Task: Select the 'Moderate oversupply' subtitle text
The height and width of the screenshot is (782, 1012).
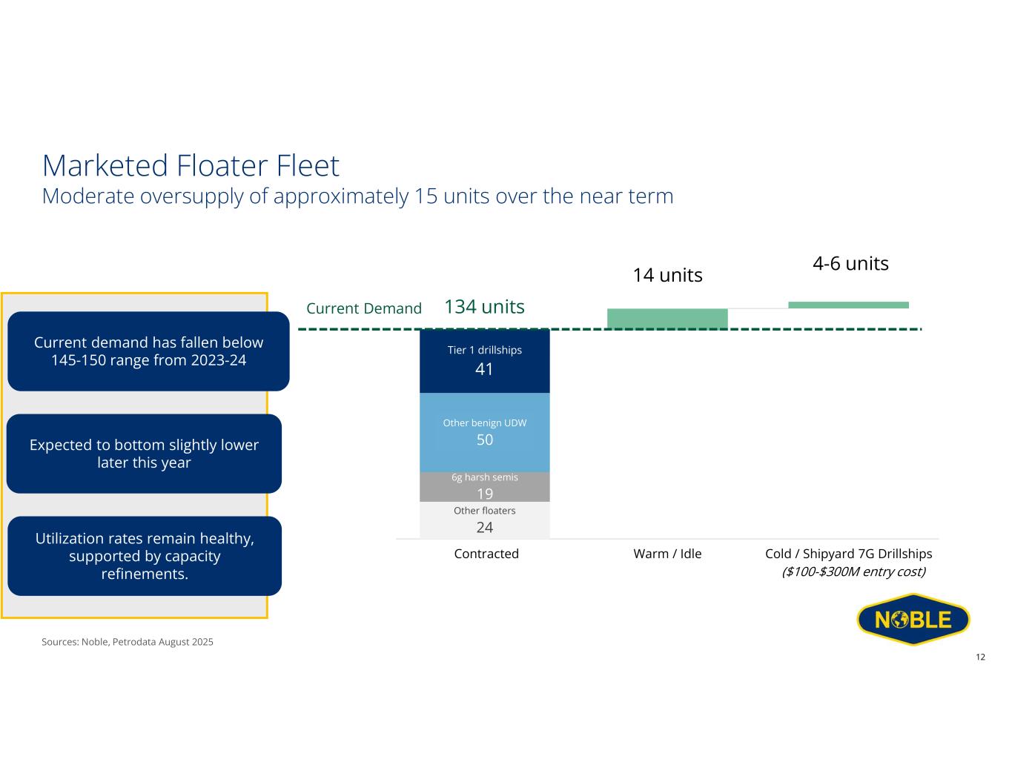Action: [x=357, y=196]
